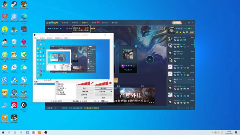Open the WeGame desktop shortcut
This screenshot has height=135, width=240.
pyautogui.click(x=14, y=118)
